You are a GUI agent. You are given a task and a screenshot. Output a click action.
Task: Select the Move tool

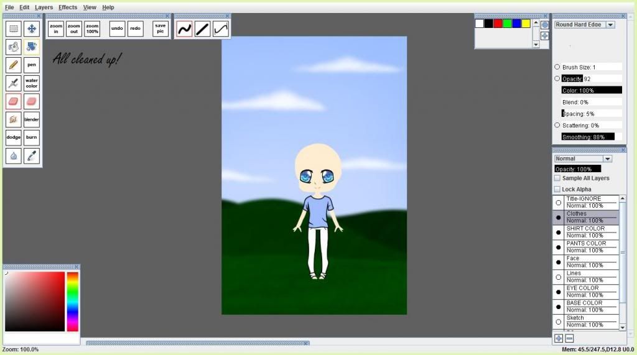pyautogui.click(x=32, y=29)
